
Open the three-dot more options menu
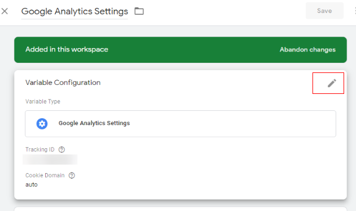pos(355,11)
